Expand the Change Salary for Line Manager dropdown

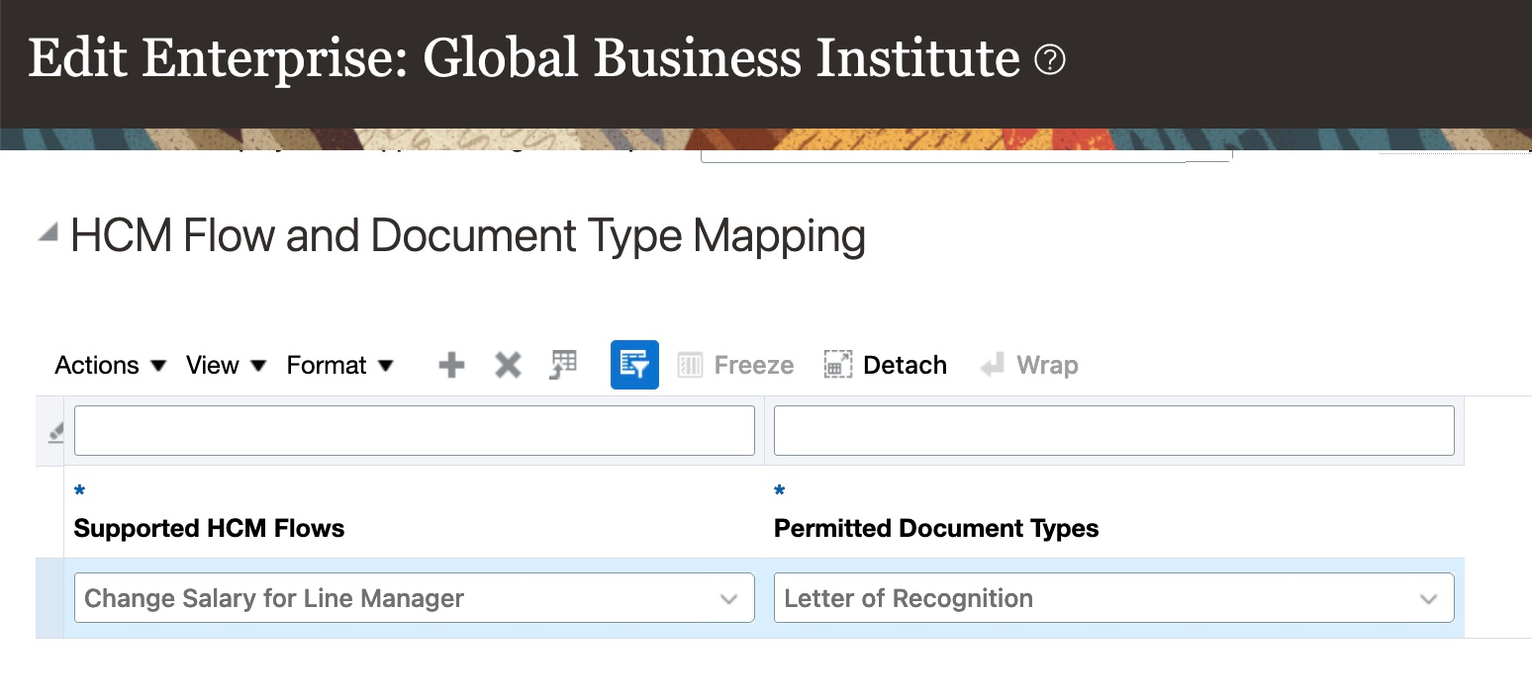(728, 599)
